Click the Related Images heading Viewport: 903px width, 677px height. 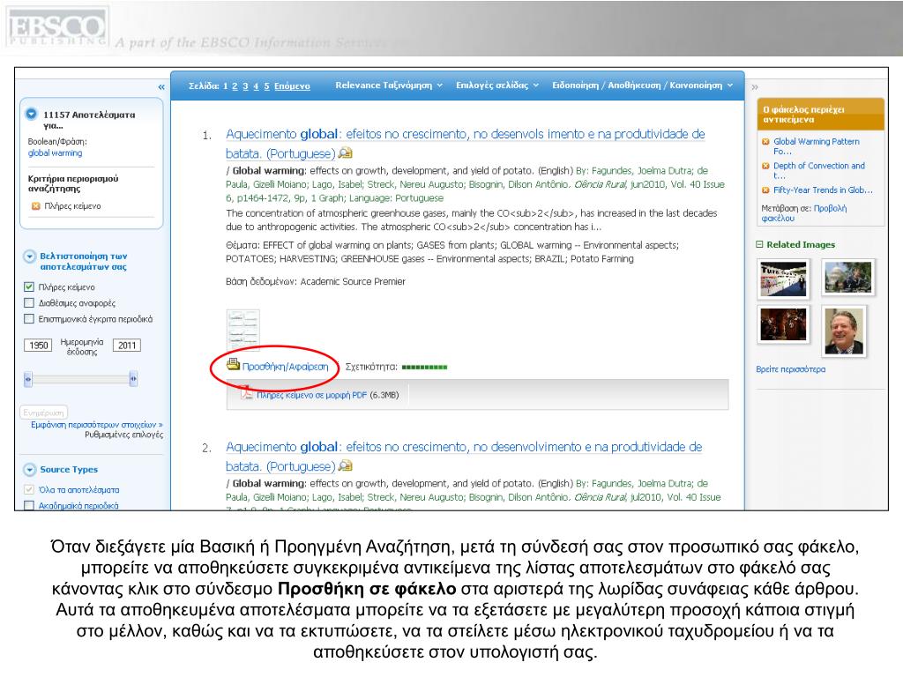click(801, 245)
